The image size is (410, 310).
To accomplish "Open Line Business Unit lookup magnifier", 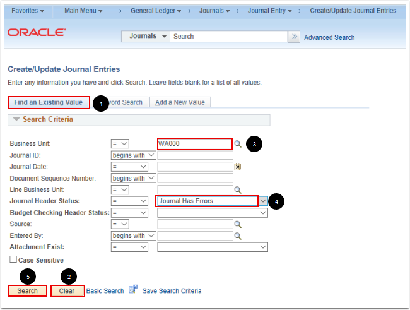I will coord(238,190).
